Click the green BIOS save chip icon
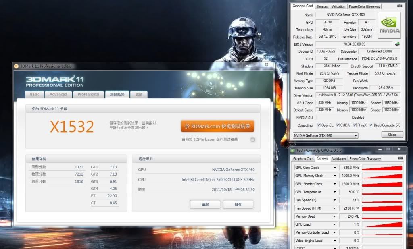 (x=397, y=44)
